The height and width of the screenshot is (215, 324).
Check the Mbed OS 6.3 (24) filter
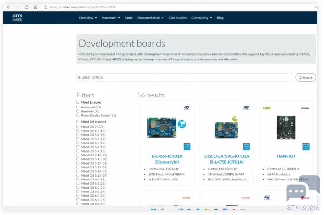point(78,191)
